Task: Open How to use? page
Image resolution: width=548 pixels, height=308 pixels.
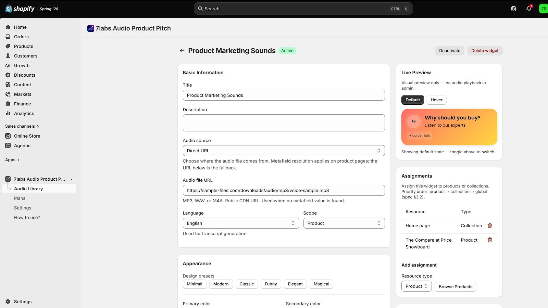Action: point(27,217)
